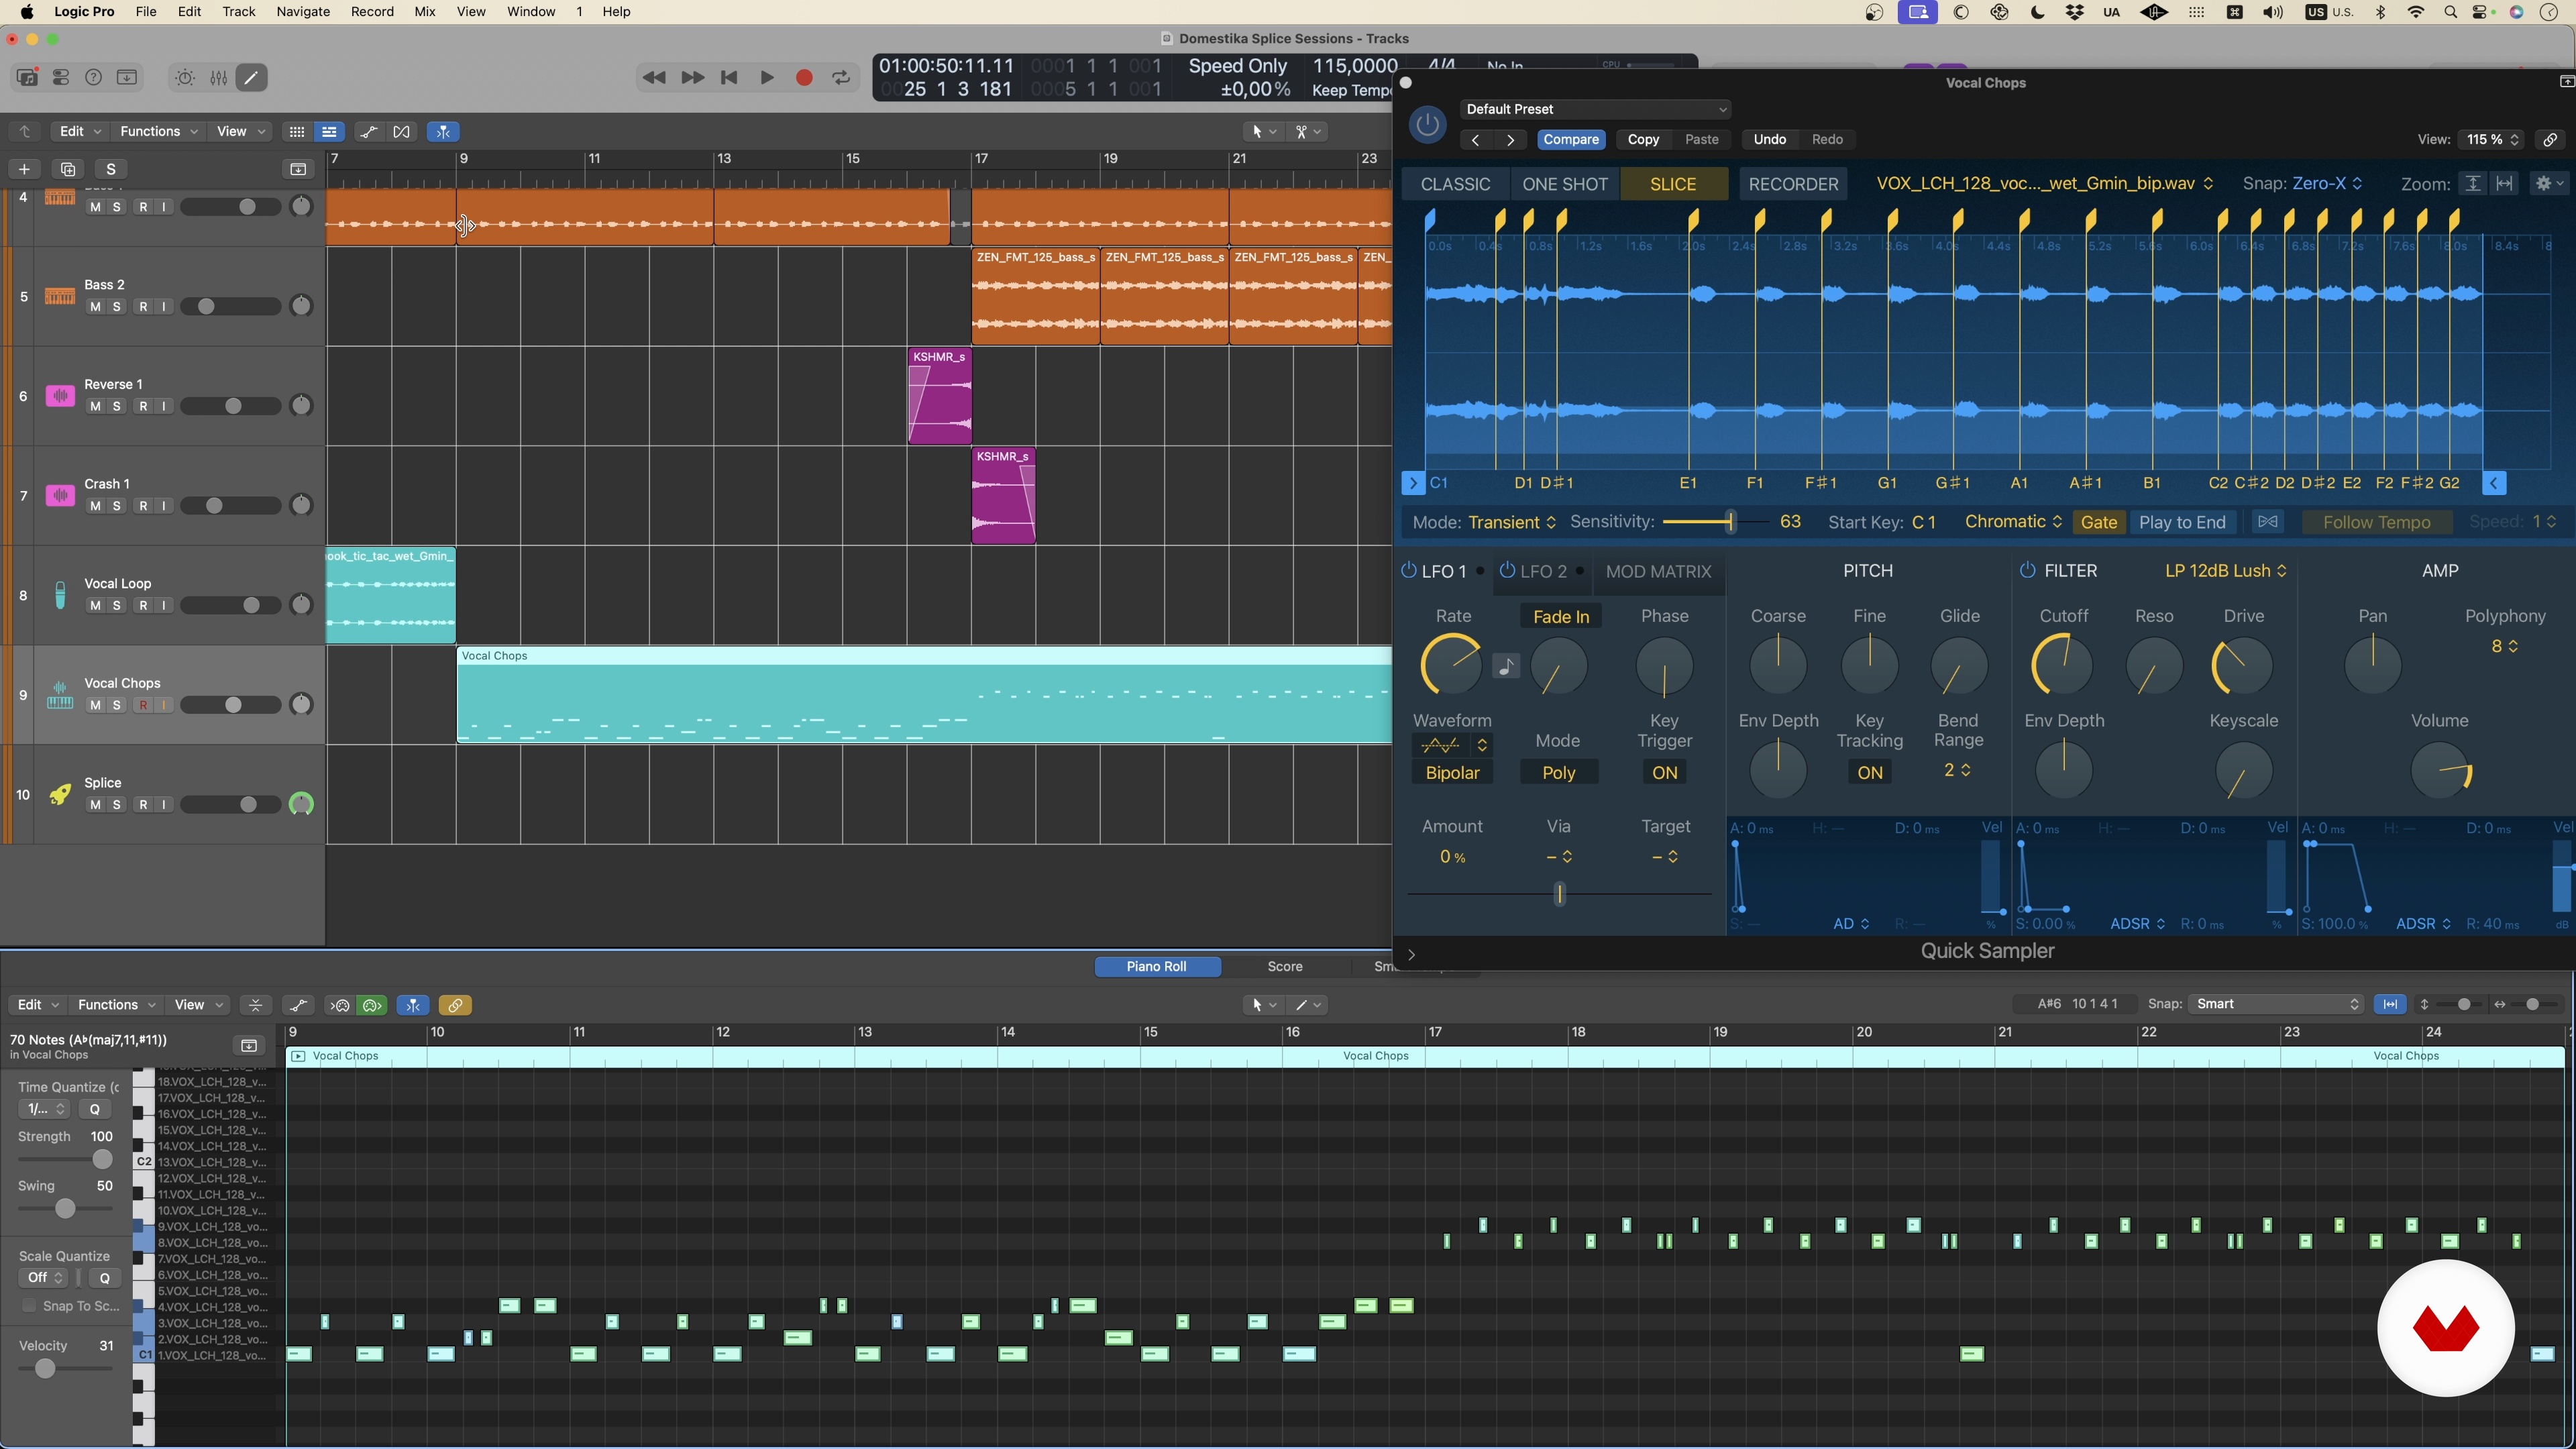Toggle the Reverse playback button in Quick Sampler
This screenshot has height=1449, width=2576.
coord(2268,523)
